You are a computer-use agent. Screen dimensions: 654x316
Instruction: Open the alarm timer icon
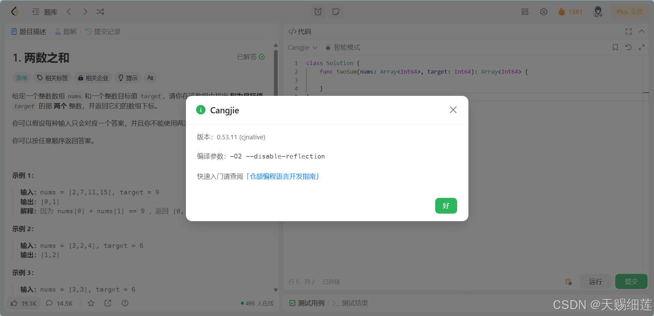point(318,12)
